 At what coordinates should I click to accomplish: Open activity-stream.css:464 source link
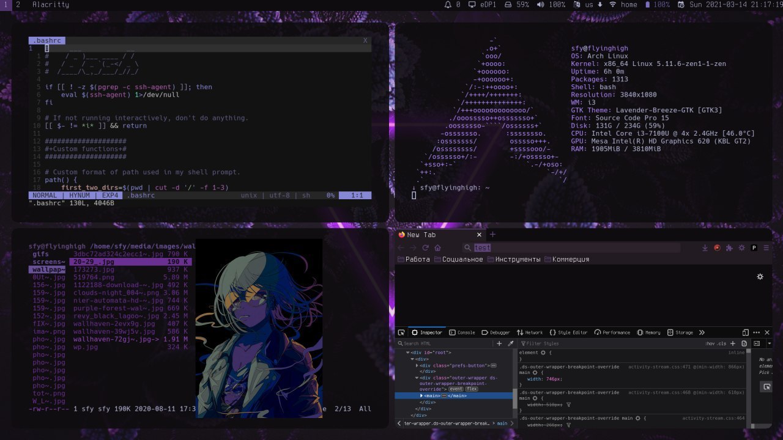click(x=713, y=418)
